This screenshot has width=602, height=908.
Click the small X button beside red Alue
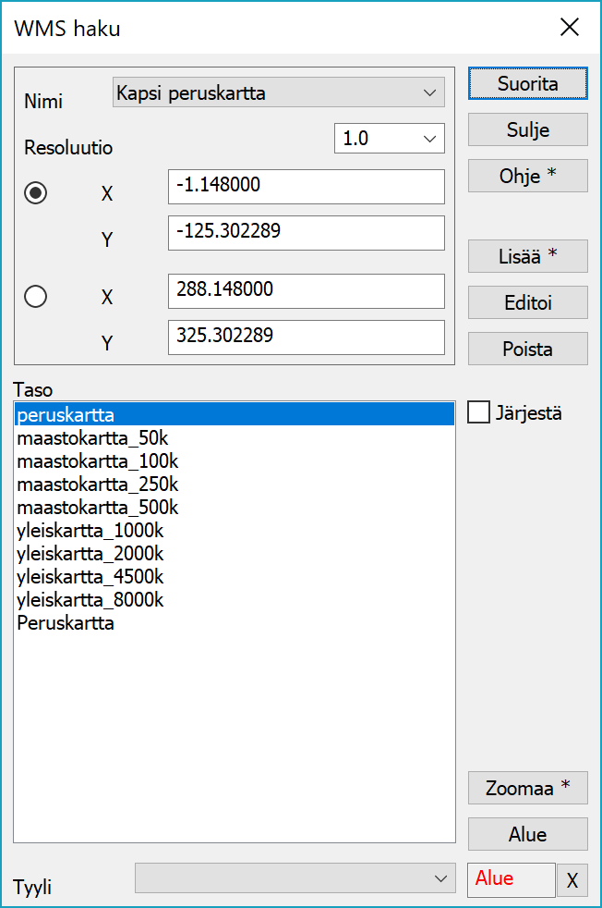[572, 880]
